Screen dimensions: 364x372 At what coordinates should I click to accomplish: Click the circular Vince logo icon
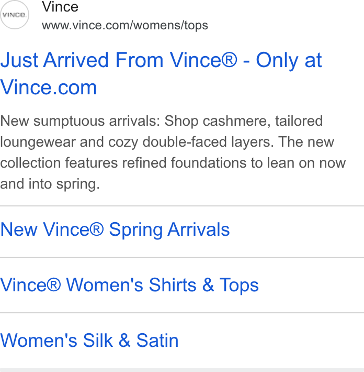(x=15, y=15)
